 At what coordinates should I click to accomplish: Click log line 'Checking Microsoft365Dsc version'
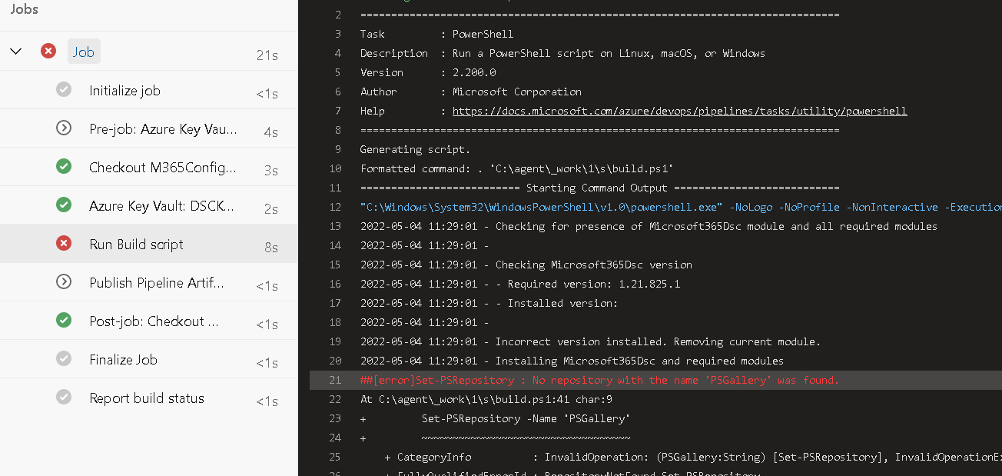click(x=526, y=265)
